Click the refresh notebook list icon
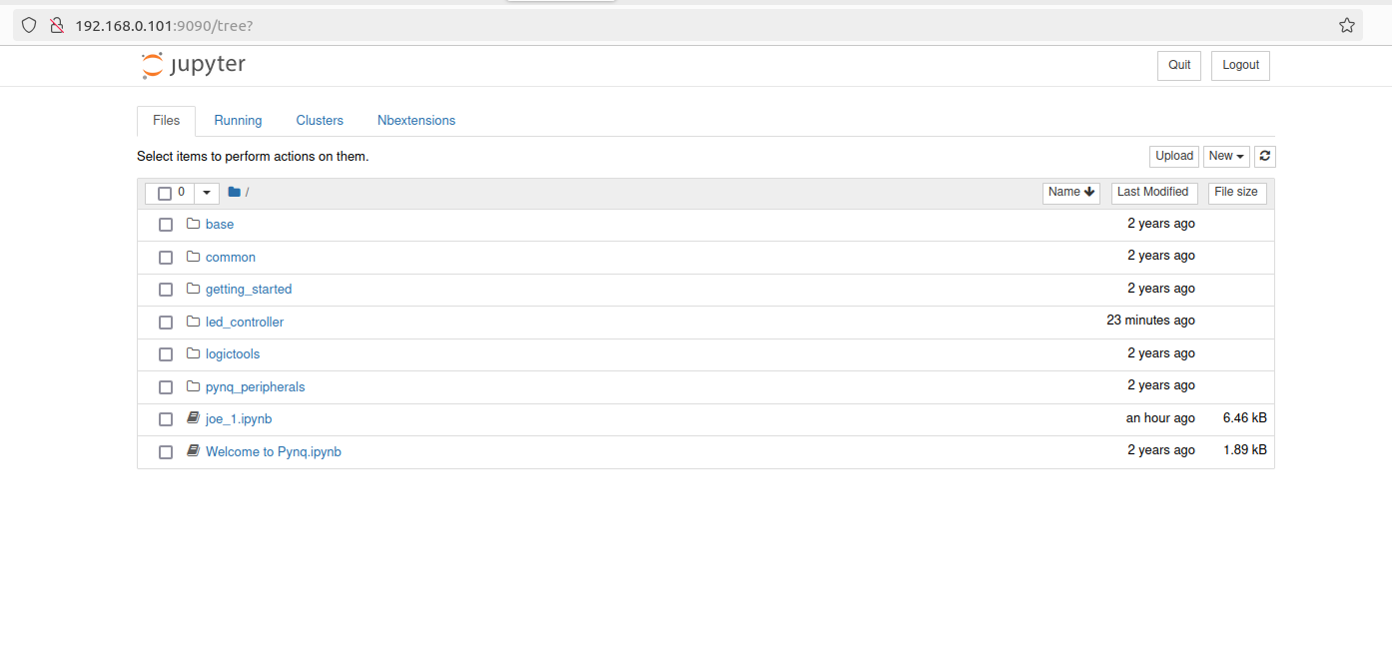This screenshot has width=1392, height=667. (x=1265, y=156)
